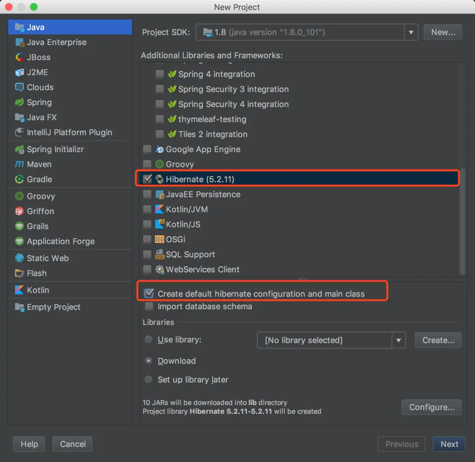This screenshot has height=462, width=475.
Task: Check the Groovy framework checkbox
Action: (147, 164)
